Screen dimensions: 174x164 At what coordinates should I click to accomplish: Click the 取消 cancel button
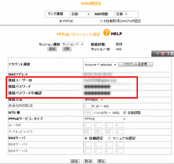coord(88,161)
